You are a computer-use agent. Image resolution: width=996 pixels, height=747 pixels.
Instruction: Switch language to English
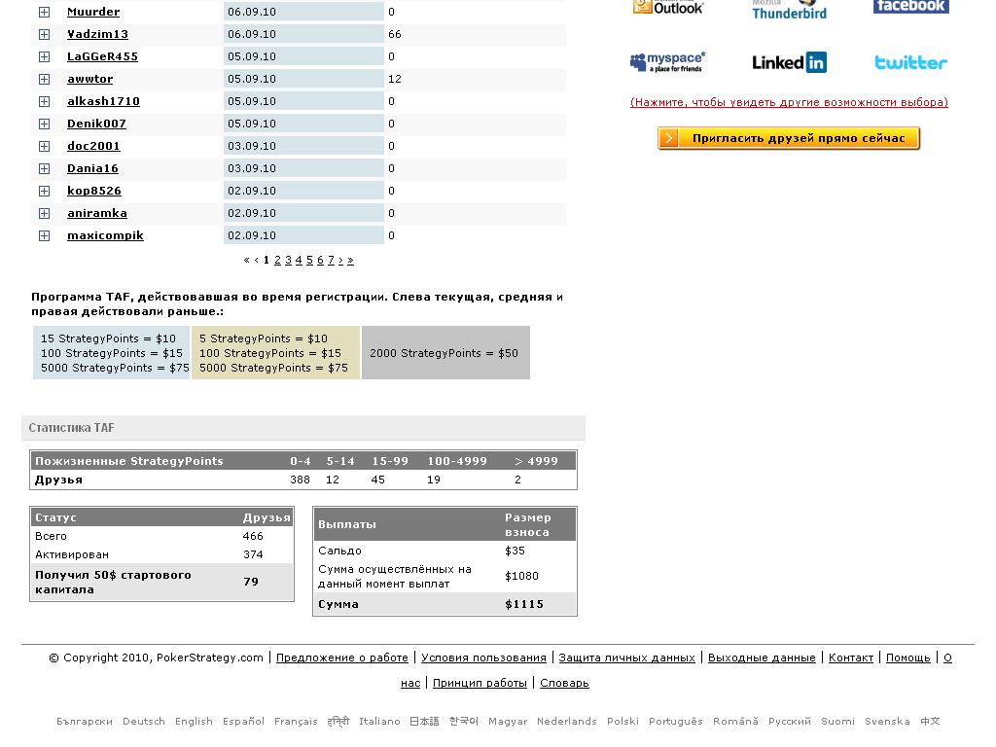(194, 722)
